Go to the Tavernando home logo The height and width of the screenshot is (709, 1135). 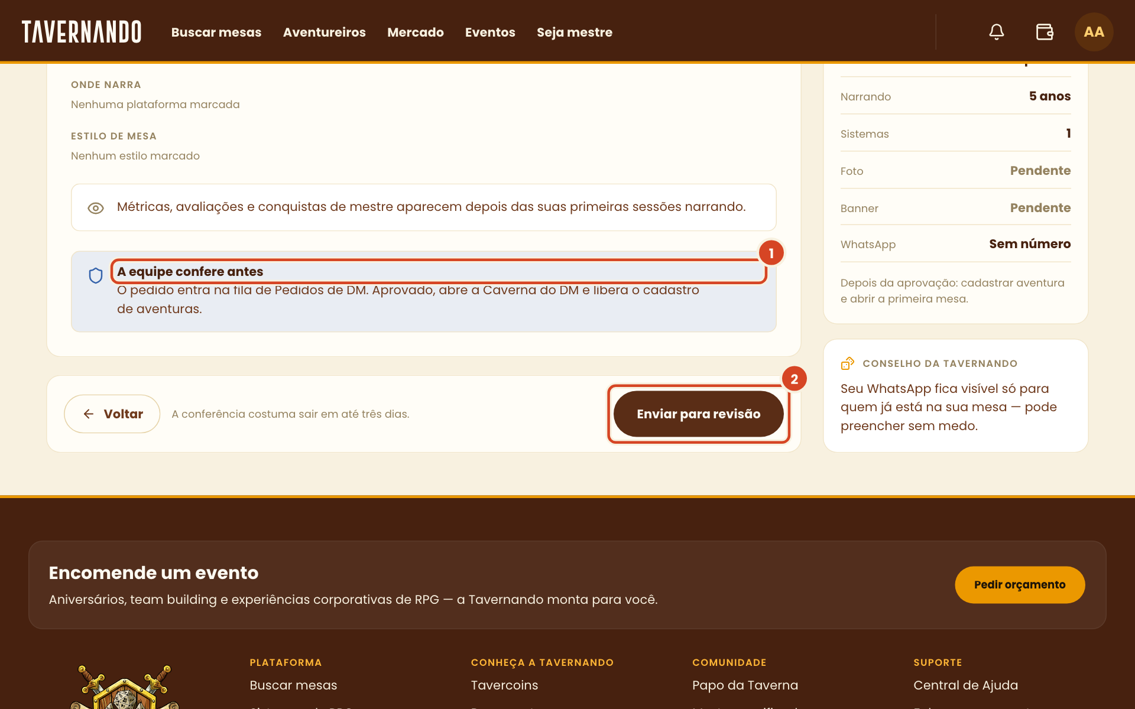click(x=82, y=32)
